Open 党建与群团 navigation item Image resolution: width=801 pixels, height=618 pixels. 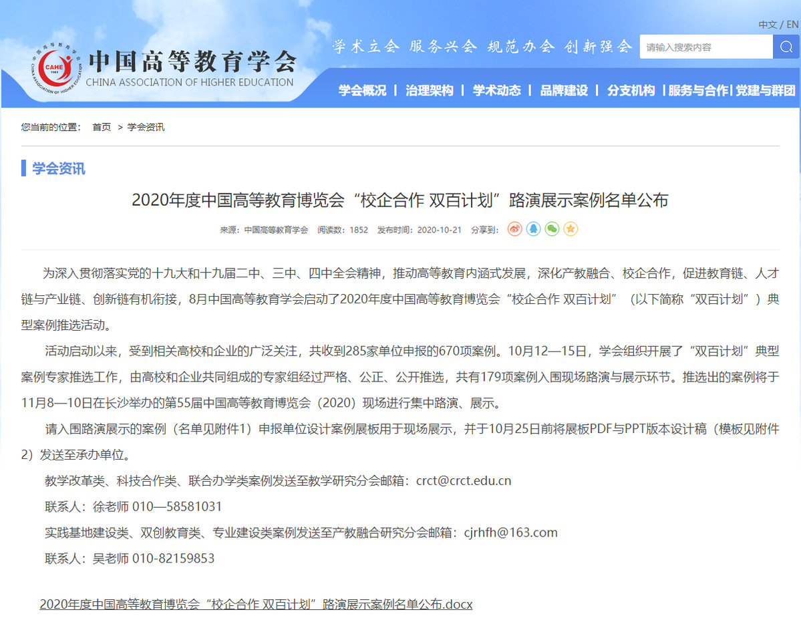(x=766, y=91)
